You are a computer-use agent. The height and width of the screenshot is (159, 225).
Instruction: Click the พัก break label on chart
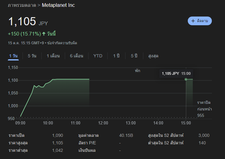pyautogui.click(x=138, y=71)
